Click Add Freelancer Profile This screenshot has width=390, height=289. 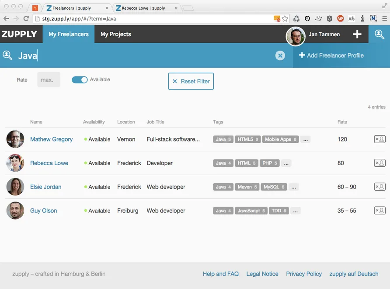click(331, 55)
